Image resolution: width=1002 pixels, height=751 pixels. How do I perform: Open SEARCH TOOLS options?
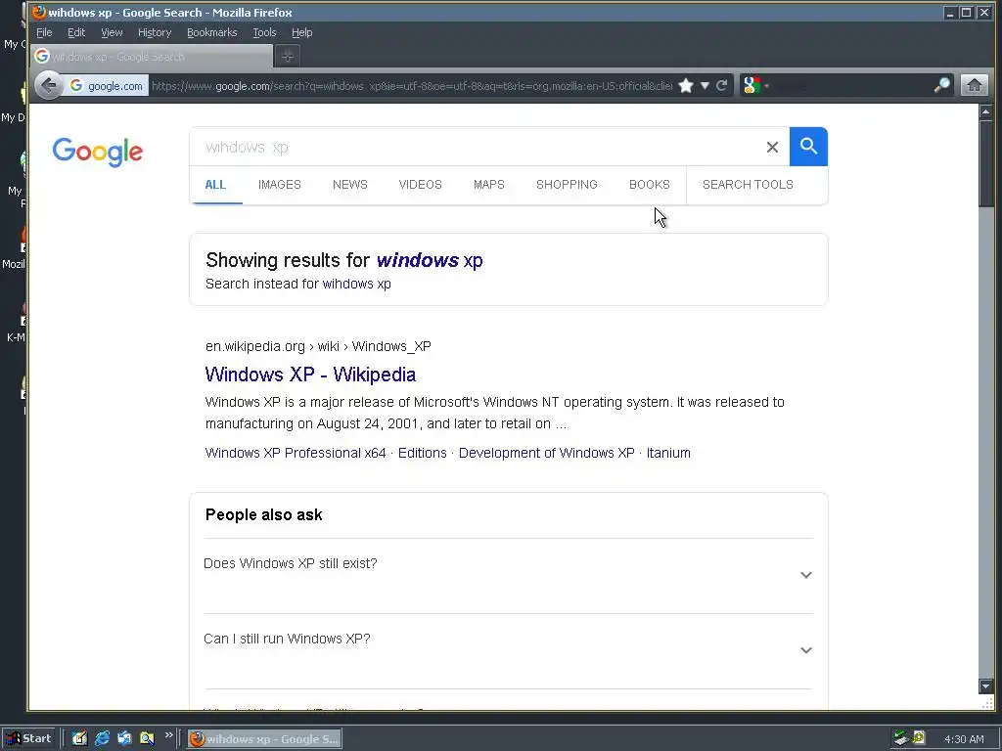pyautogui.click(x=748, y=185)
